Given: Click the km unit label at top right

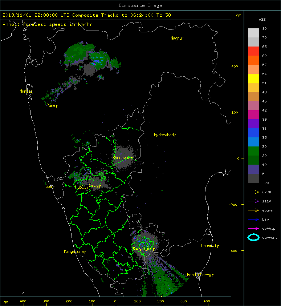Looking at the screenshot, I should [x=238, y=15].
